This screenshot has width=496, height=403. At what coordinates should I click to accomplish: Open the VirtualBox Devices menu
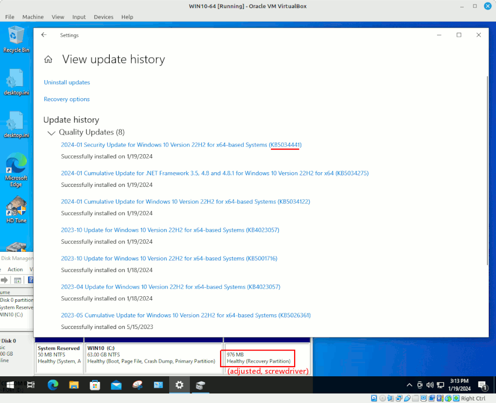click(x=103, y=17)
